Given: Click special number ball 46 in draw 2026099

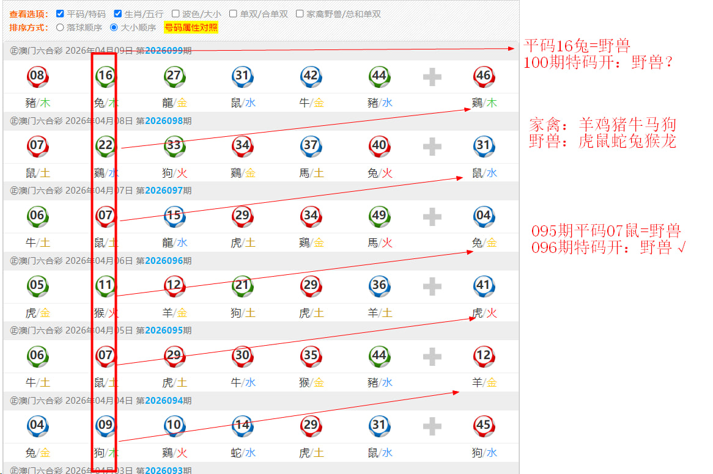Looking at the screenshot, I should tap(484, 76).
